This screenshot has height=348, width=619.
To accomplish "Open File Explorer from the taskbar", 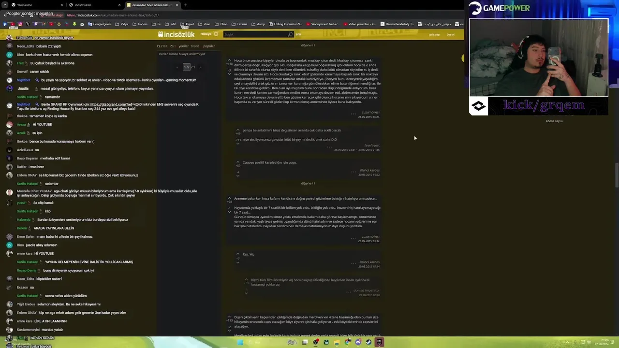I will coord(337,342).
